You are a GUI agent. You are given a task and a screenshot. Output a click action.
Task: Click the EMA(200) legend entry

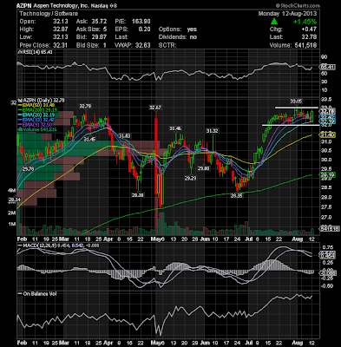point(37,110)
